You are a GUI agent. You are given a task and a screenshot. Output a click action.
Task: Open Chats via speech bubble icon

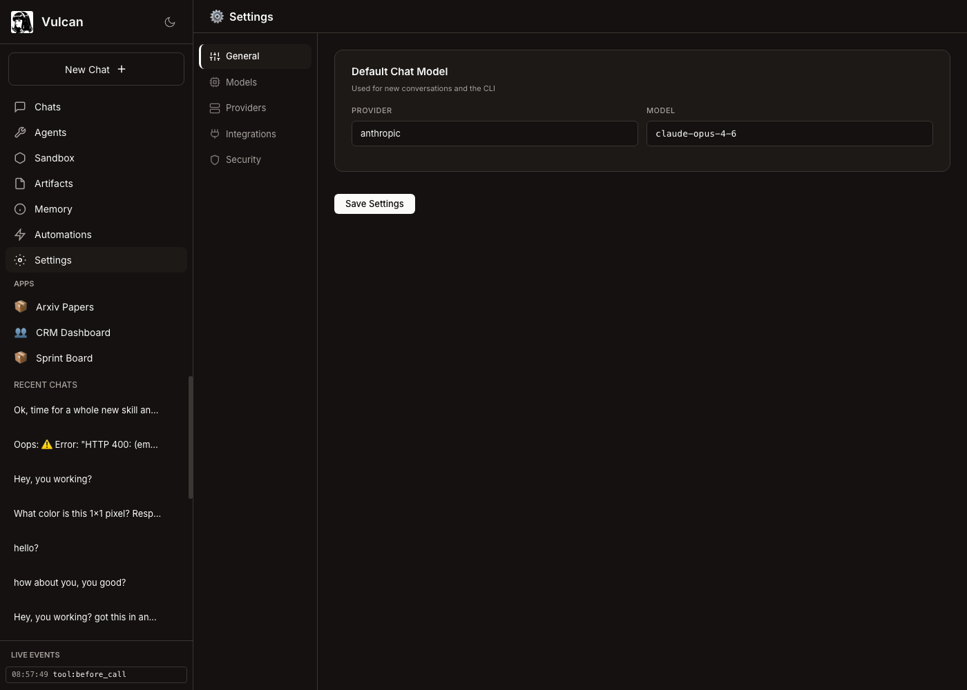(x=20, y=107)
